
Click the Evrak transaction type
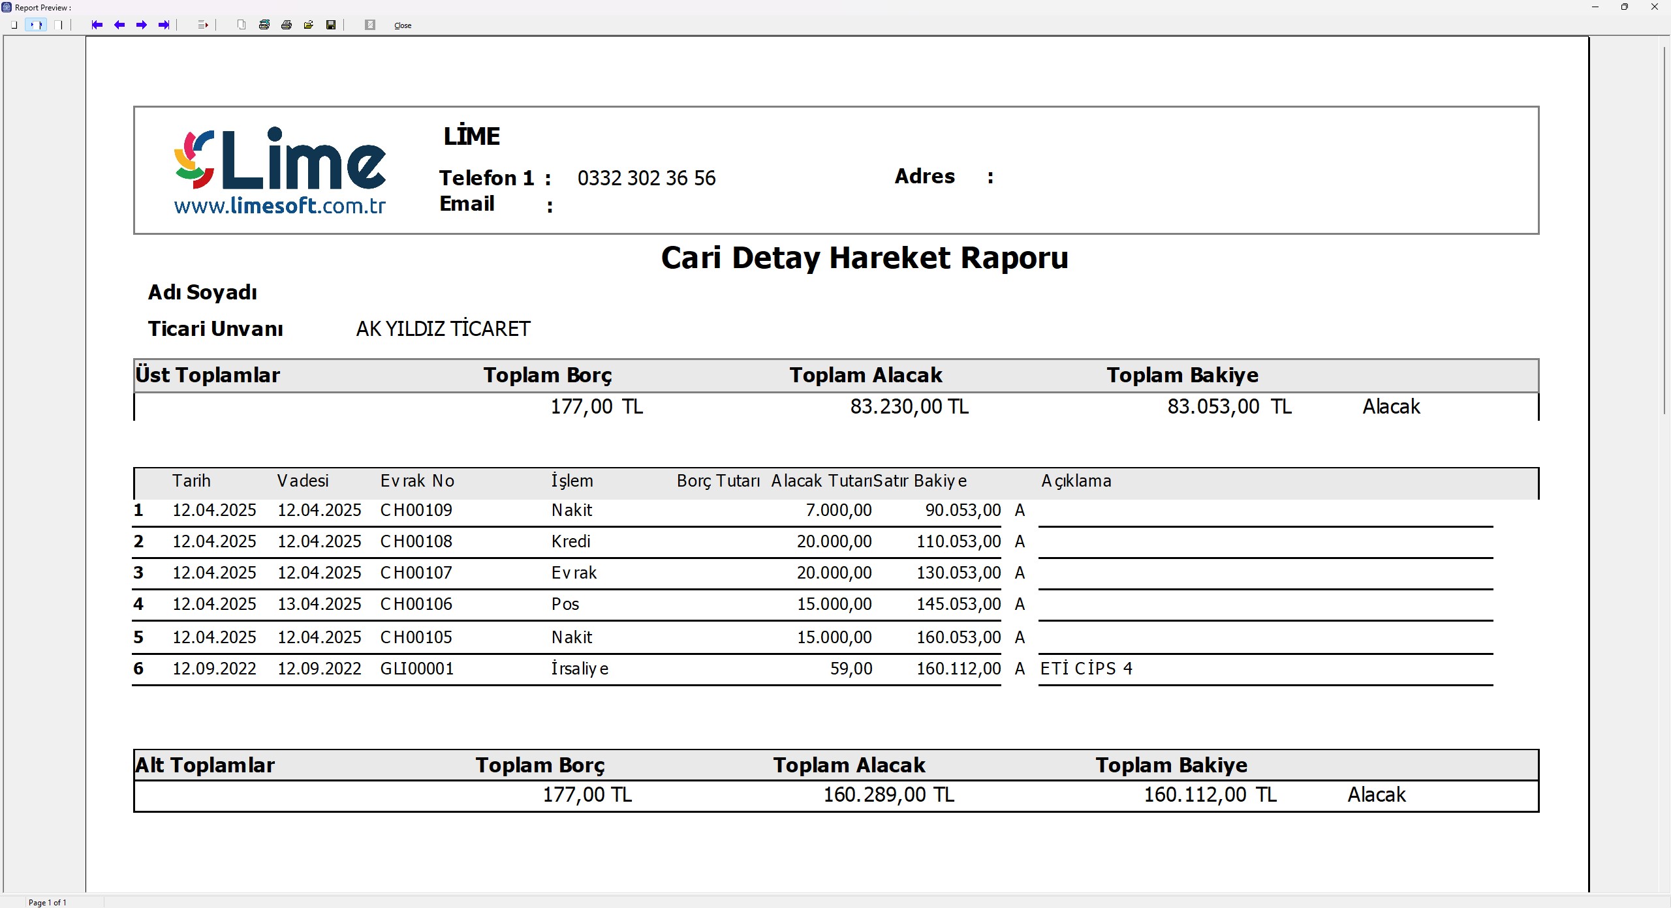click(x=574, y=573)
